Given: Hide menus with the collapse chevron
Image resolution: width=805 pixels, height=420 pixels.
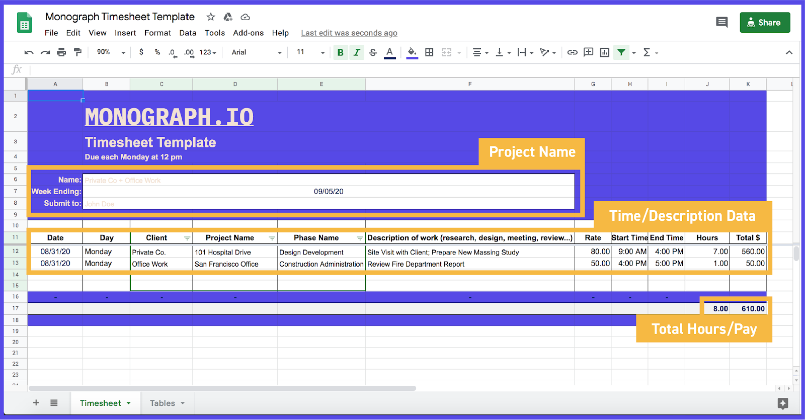Looking at the screenshot, I should tap(789, 52).
